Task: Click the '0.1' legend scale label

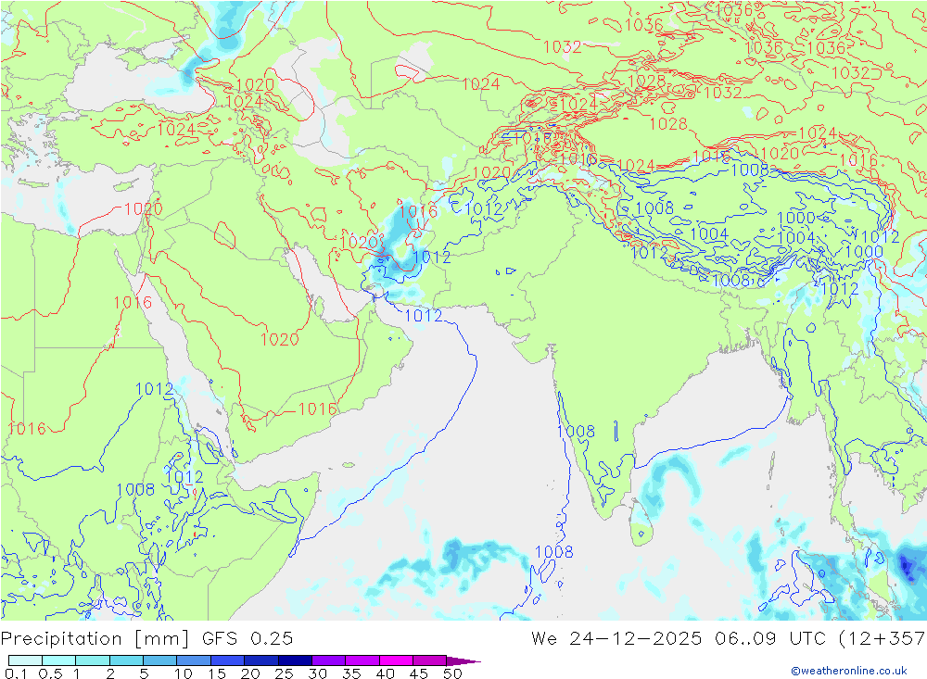Action: (x=16, y=673)
